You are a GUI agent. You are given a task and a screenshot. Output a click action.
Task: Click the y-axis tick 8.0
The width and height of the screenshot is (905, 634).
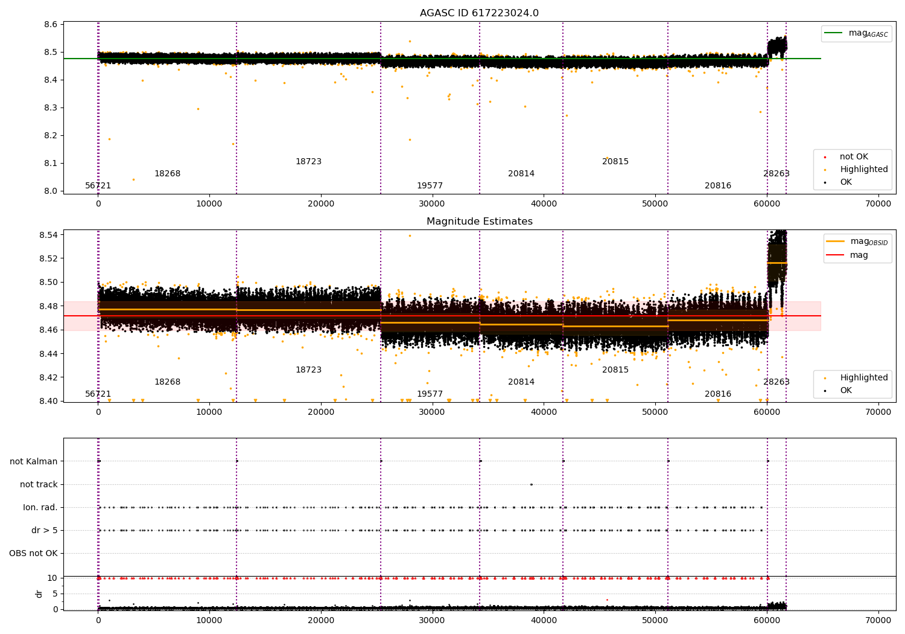click(51, 191)
